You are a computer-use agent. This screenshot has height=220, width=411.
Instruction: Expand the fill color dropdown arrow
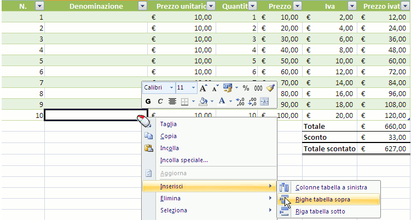point(212,101)
